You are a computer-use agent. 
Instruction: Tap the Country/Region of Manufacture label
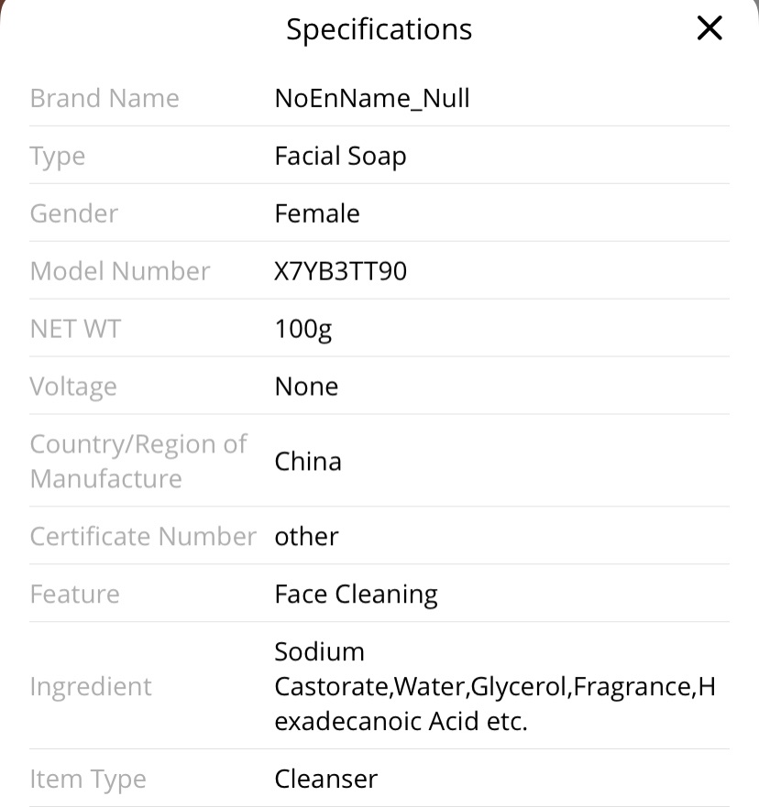tap(138, 461)
